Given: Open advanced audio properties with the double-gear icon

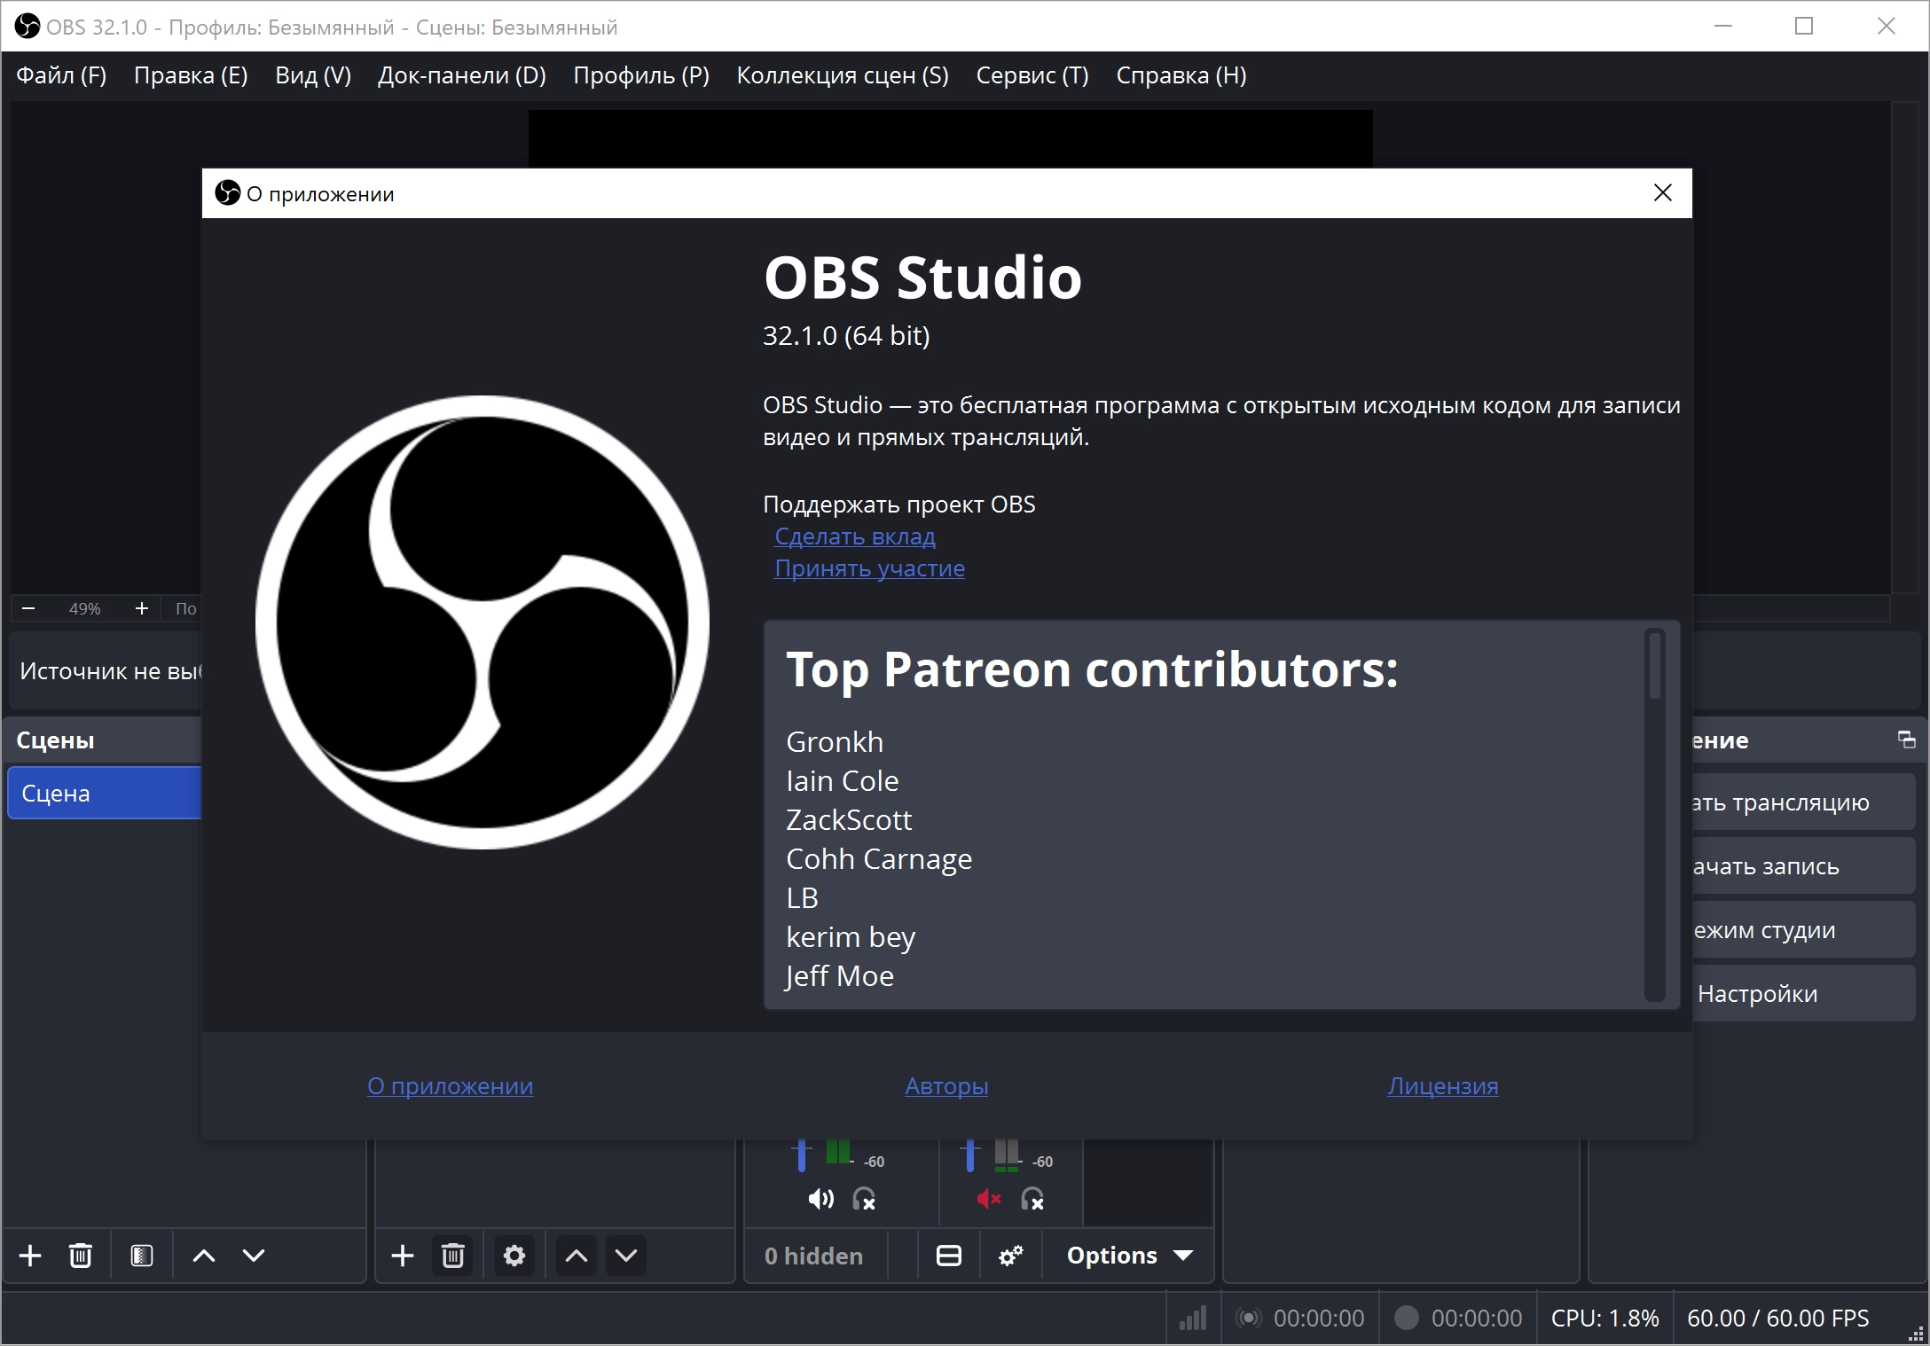Looking at the screenshot, I should point(1011,1256).
